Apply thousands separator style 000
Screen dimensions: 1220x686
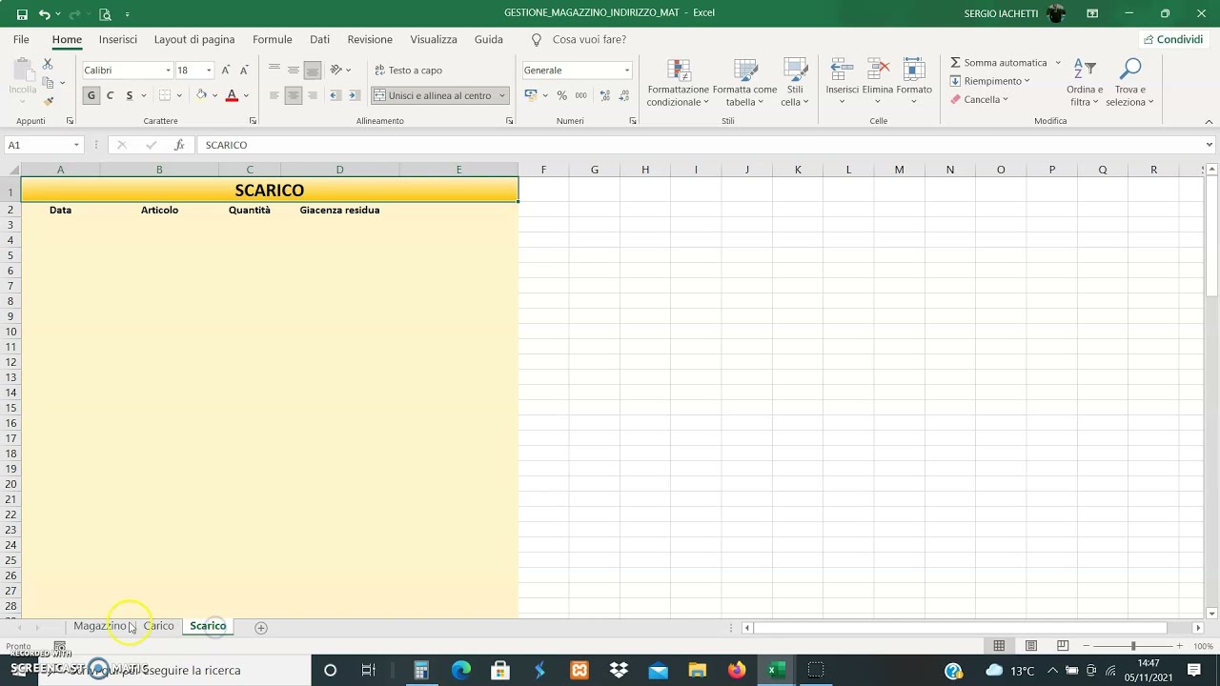pyautogui.click(x=580, y=95)
